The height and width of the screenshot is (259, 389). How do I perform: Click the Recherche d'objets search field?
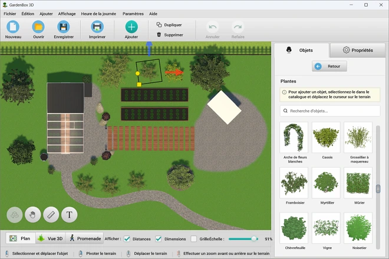(x=330, y=111)
